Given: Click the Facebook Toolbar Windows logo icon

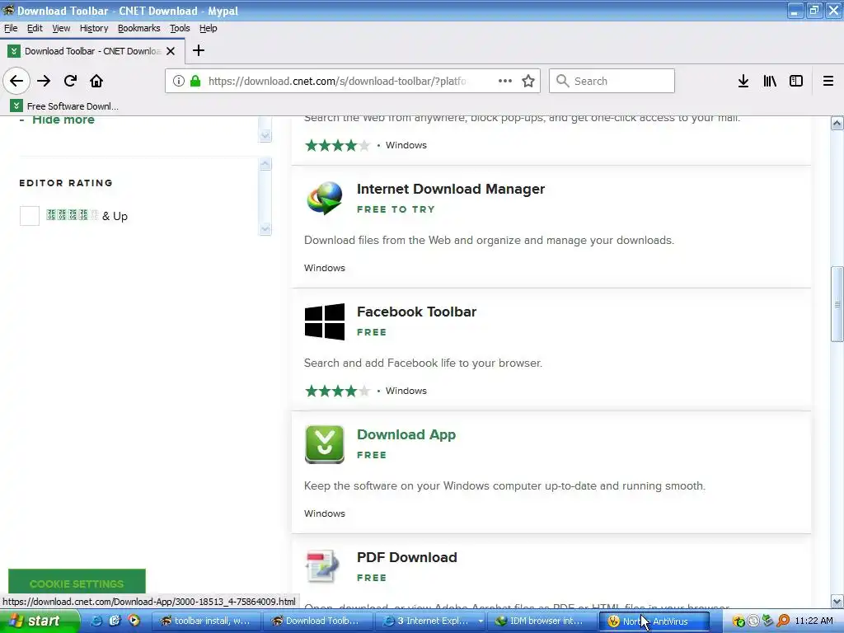Looking at the screenshot, I should point(325,321).
